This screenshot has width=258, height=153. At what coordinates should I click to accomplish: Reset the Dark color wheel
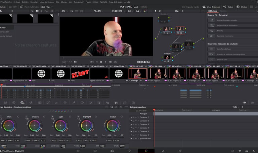click(x=18, y=117)
